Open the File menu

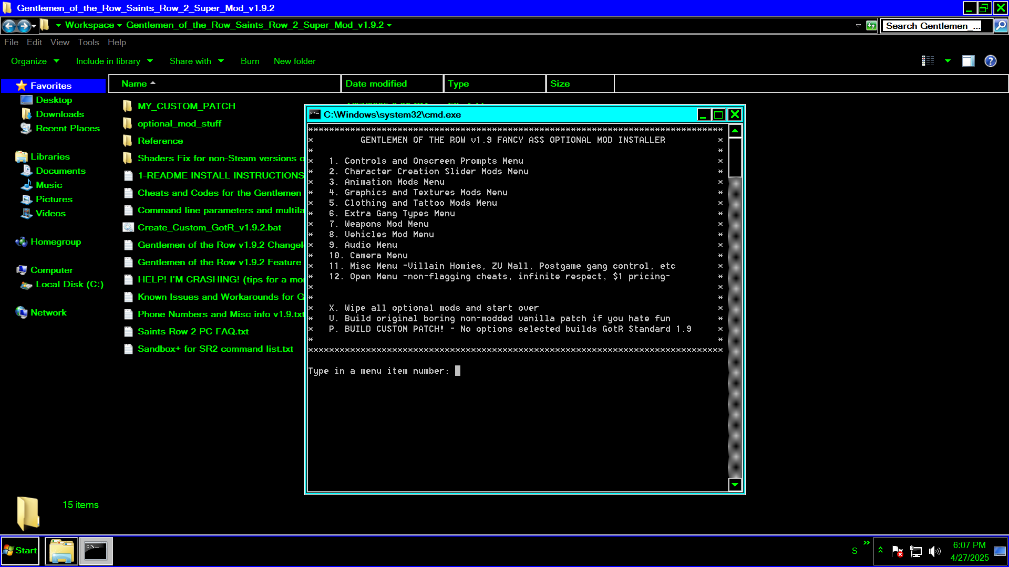point(11,43)
